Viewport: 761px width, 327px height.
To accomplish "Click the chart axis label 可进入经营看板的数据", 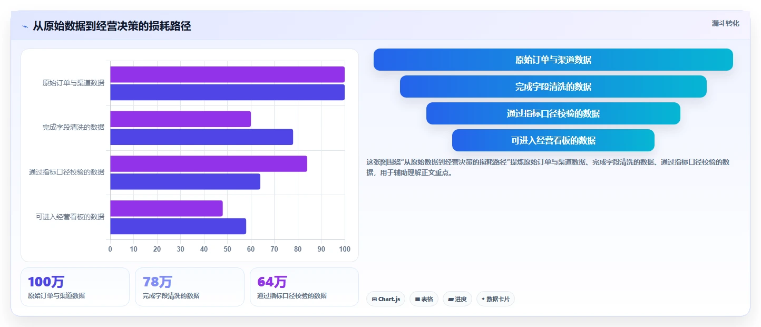I will tap(70, 217).
